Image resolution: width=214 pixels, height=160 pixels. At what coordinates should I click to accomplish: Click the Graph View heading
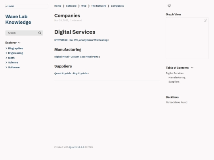(173, 15)
